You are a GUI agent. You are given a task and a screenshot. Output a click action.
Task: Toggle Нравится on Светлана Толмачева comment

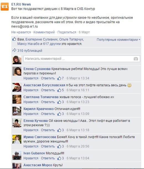(x=31, y=102)
